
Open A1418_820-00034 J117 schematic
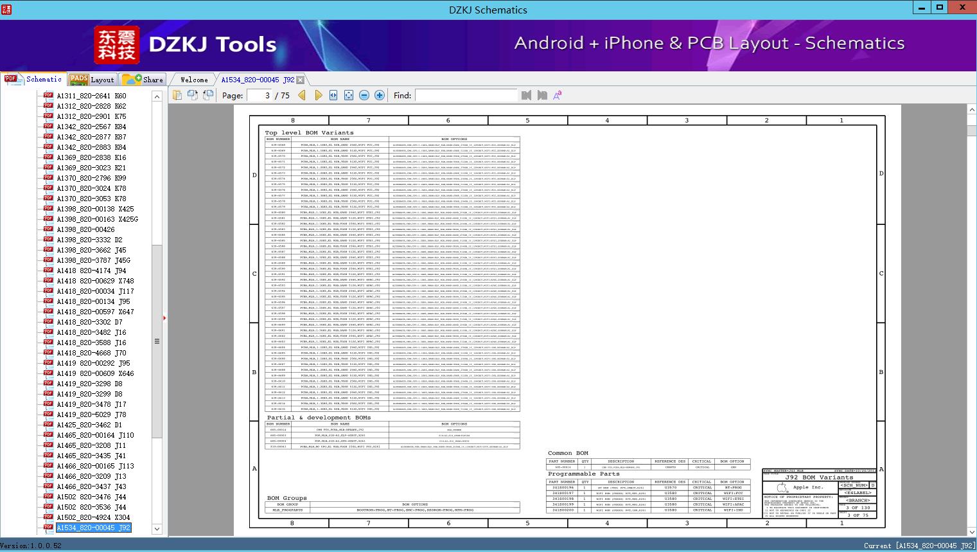pyautogui.click(x=95, y=291)
